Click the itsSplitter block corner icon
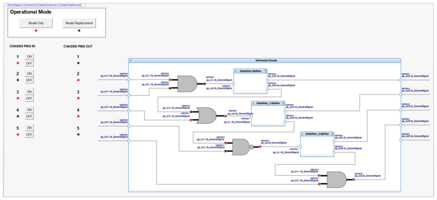The width and height of the screenshot is (437, 200). [265, 71]
